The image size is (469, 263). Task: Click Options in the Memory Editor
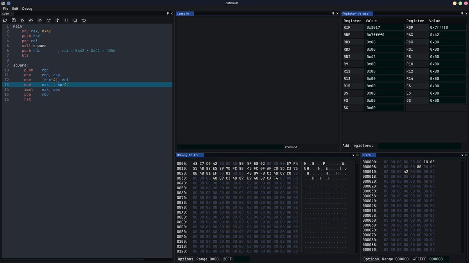pyautogui.click(x=185, y=259)
